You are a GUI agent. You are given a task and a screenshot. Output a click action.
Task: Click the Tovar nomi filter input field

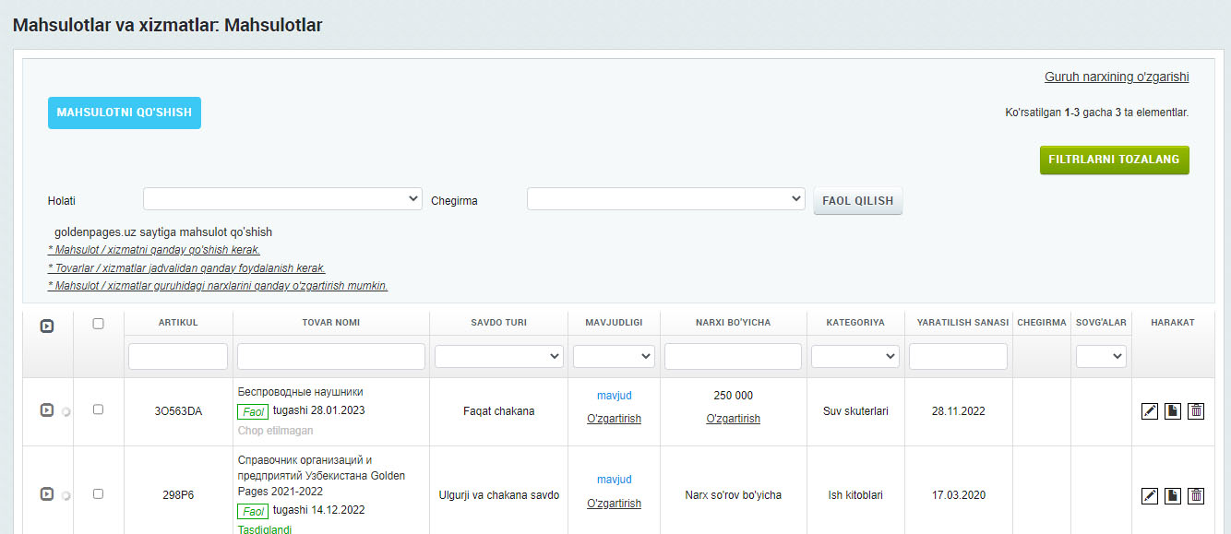click(x=330, y=356)
